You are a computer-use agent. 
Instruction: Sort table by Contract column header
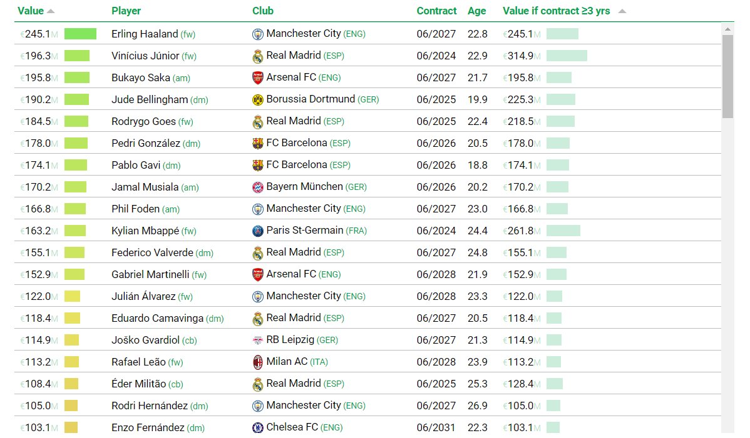pos(437,11)
